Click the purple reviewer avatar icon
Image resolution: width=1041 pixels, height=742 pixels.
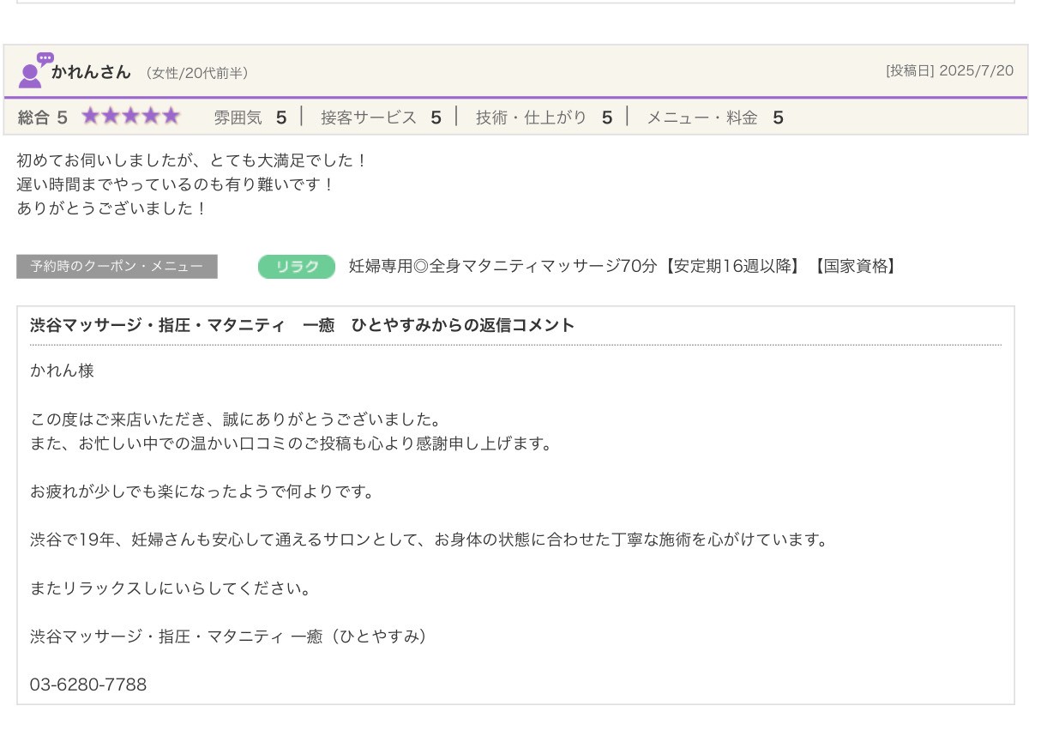click(33, 71)
